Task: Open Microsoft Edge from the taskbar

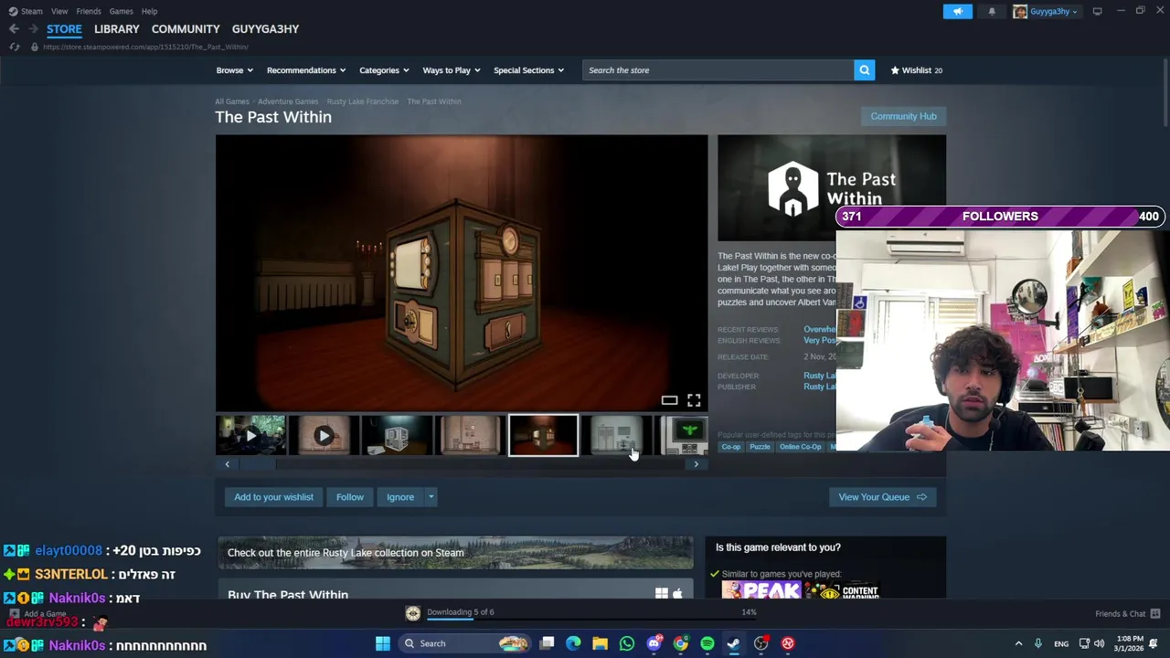Action: click(x=573, y=643)
